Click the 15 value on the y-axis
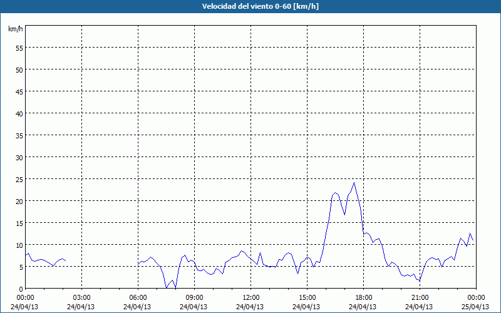This screenshot has height=313, width=501. pyautogui.click(x=19, y=223)
